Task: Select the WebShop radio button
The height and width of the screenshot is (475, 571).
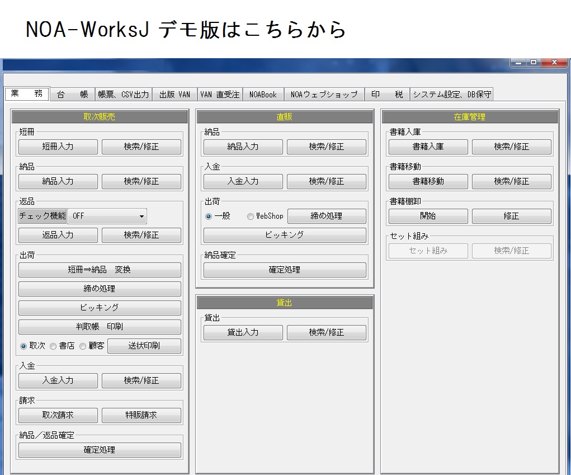Action: pyautogui.click(x=251, y=217)
